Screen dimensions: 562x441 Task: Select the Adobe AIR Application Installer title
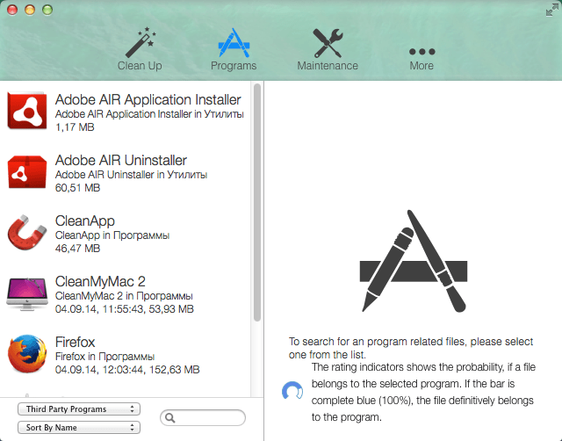pos(148,99)
